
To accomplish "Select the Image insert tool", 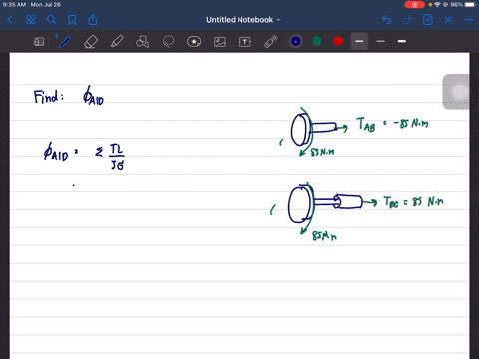I will [220, 42].
